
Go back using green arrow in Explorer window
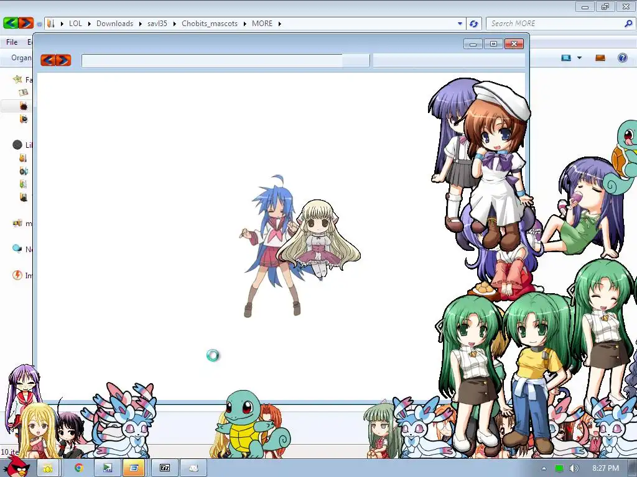coord(11,23)
